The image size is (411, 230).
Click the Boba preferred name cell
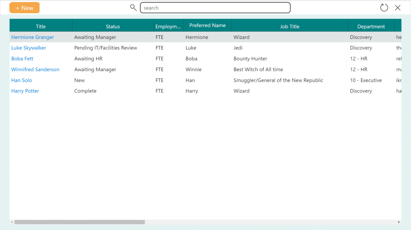[x=191, y=58]
